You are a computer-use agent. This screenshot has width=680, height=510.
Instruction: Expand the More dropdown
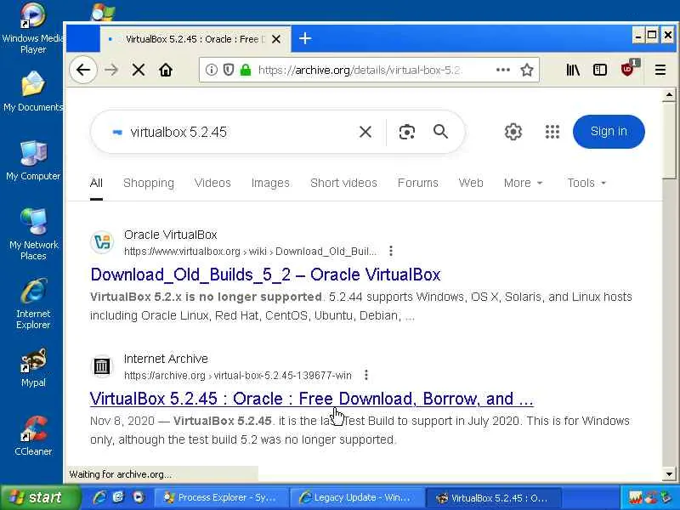[523, 183]
